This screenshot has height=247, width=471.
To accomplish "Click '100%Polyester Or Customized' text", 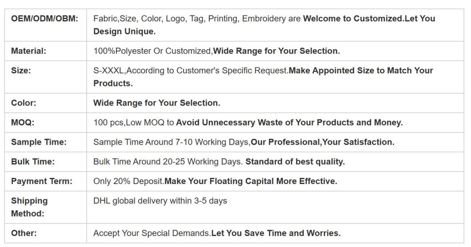I will [152, 51].
